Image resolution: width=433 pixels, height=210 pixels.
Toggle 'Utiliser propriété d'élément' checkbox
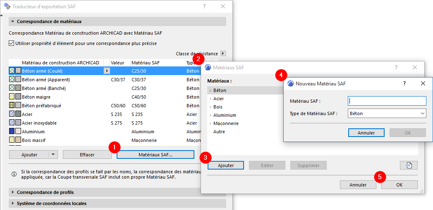point(11,43)
